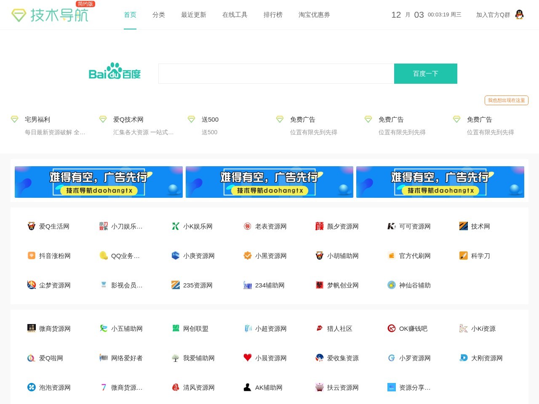Click the orange 抖音涨粉网 icon
Image resolution: width=539 pixels, height=404 pixels.
(x=31, y=255)
